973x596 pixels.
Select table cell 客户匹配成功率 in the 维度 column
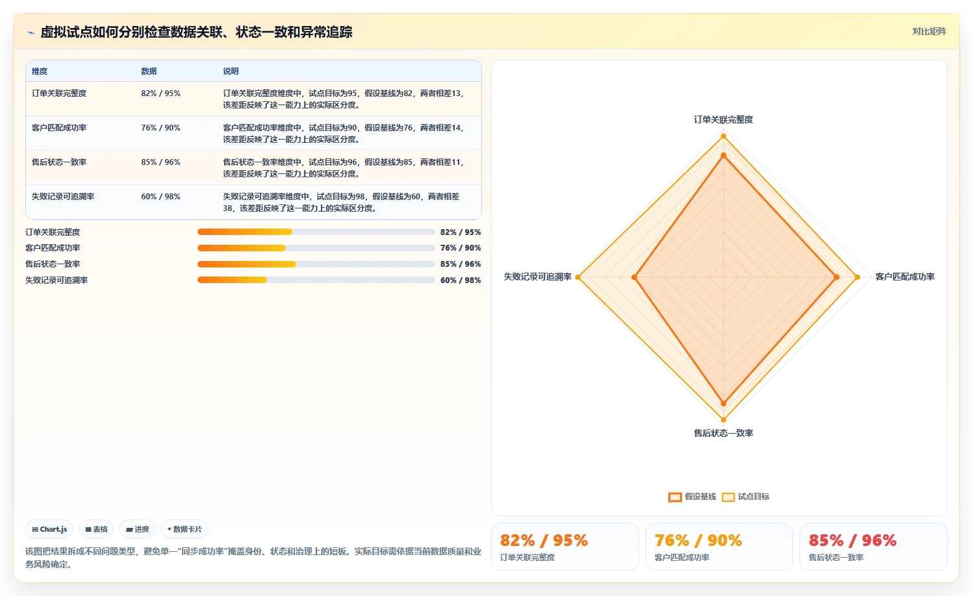(x=59, y=128)
